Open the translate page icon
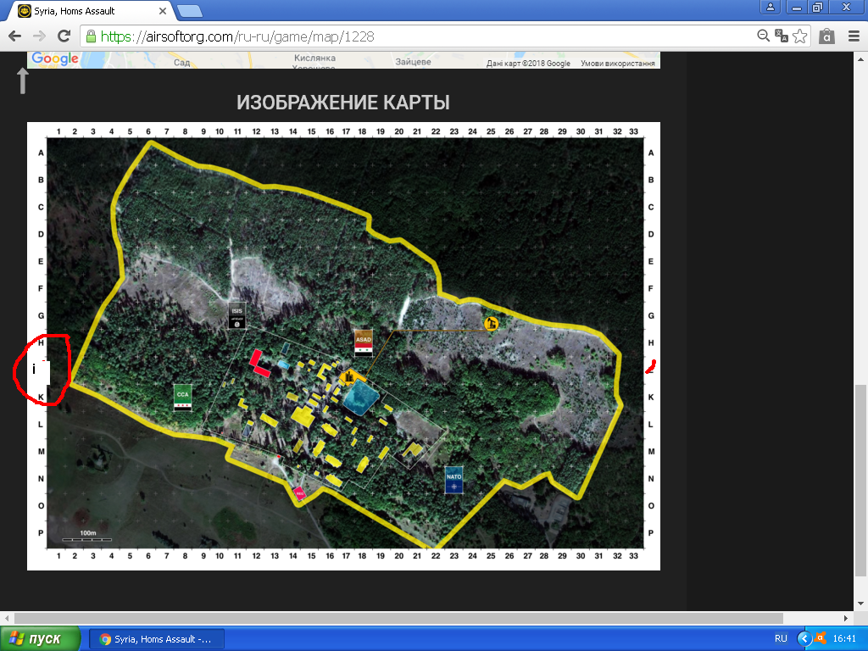 (782, 36)
